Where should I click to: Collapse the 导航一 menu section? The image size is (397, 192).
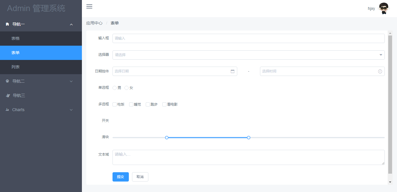click(x=71, y=24)
